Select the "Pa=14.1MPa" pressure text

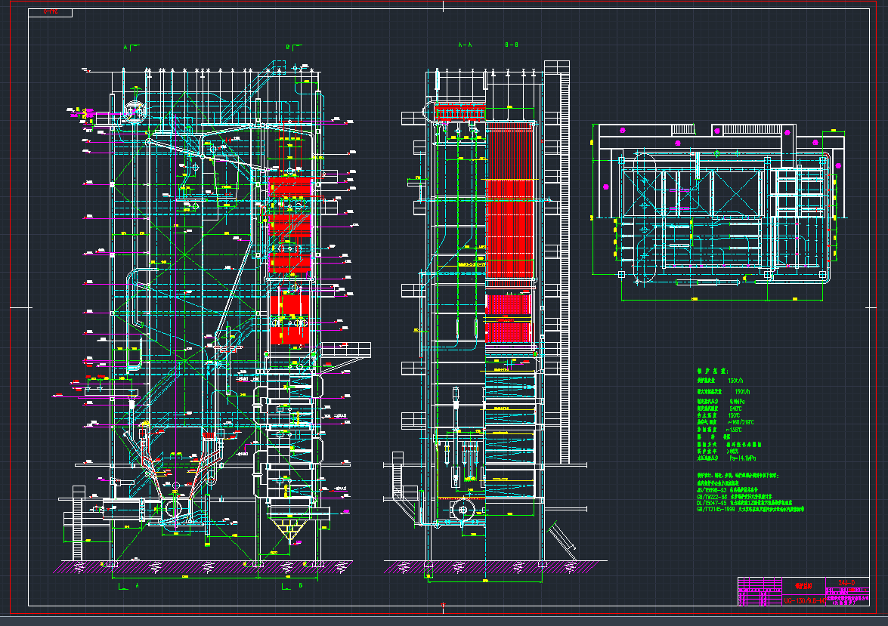742,458
